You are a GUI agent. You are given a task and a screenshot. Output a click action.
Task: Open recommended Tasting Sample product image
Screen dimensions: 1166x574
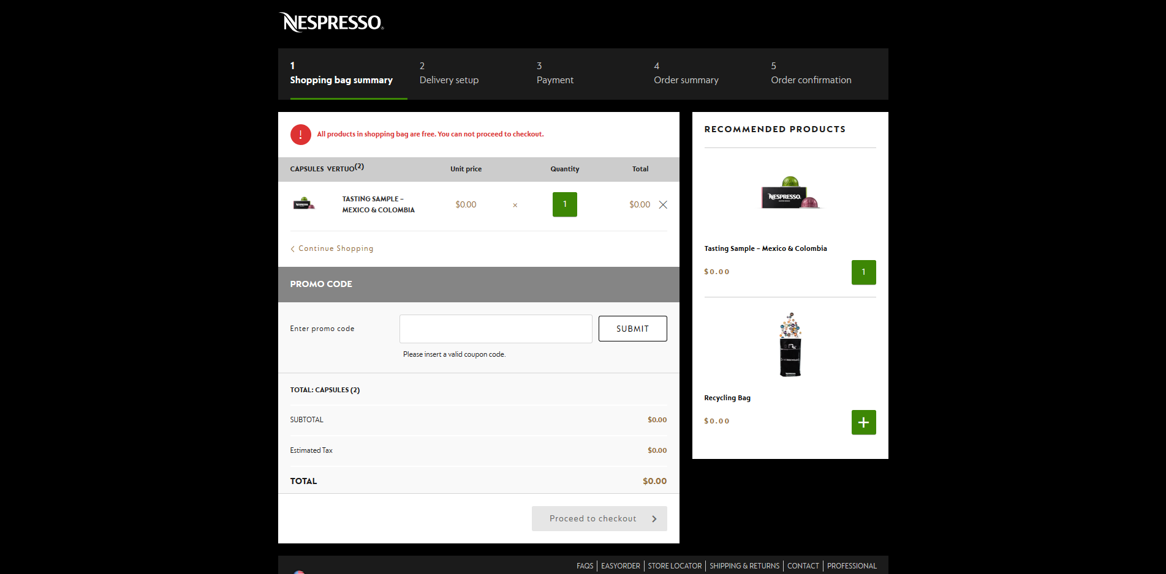click(x=790, y=193)
